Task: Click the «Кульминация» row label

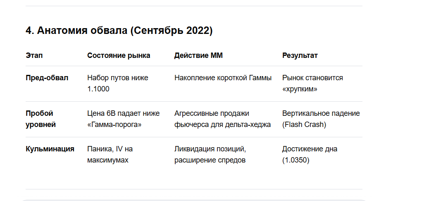Action: (x=50, y=149)
